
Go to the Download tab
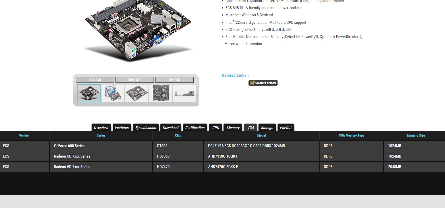(x=171, y=127)
